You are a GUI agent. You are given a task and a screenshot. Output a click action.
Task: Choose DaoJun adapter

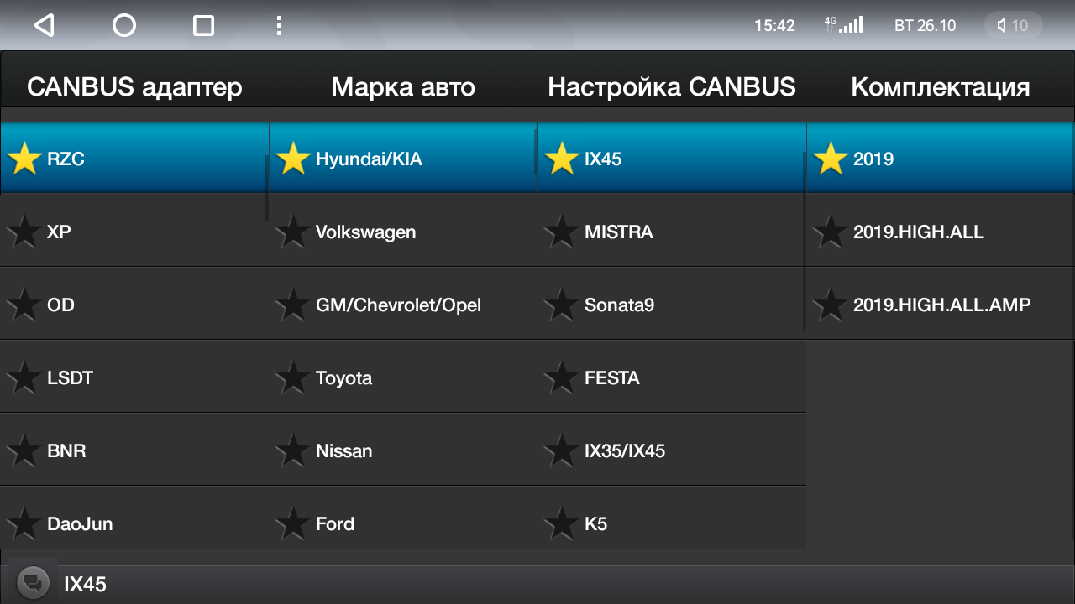(134, 518)
